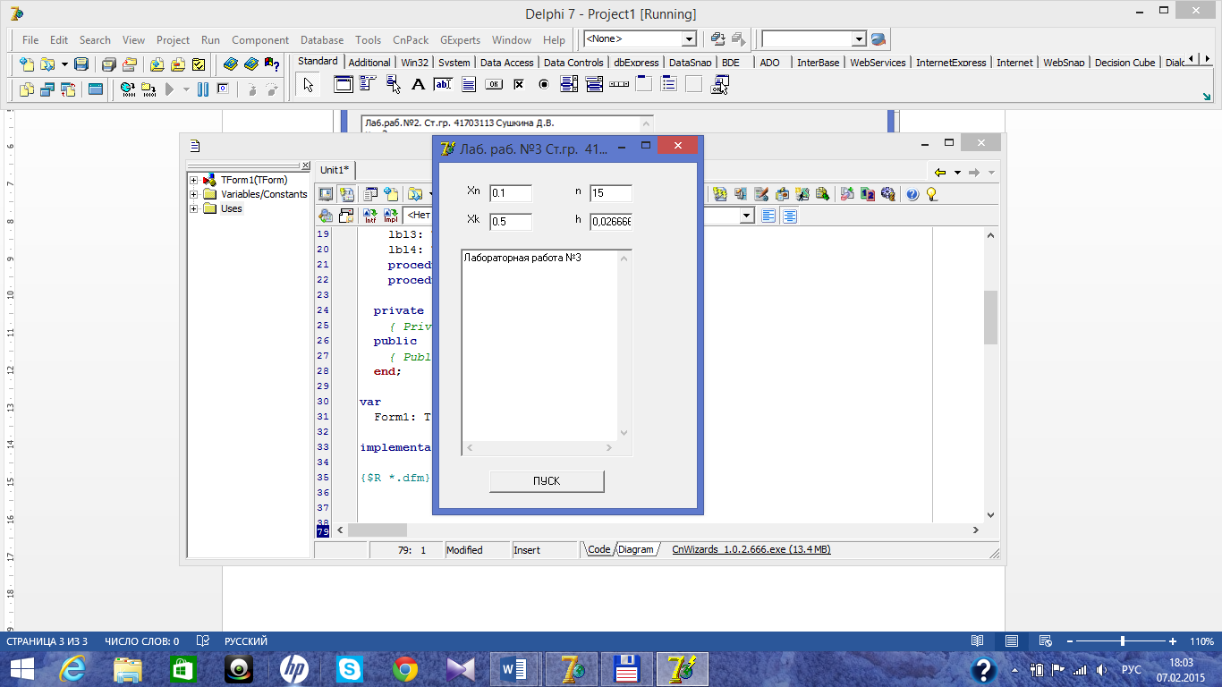This screenshot has height=687, width=1222.
Task: Click the Impl jump icon in editor toolbar
Action: (390, 216)
